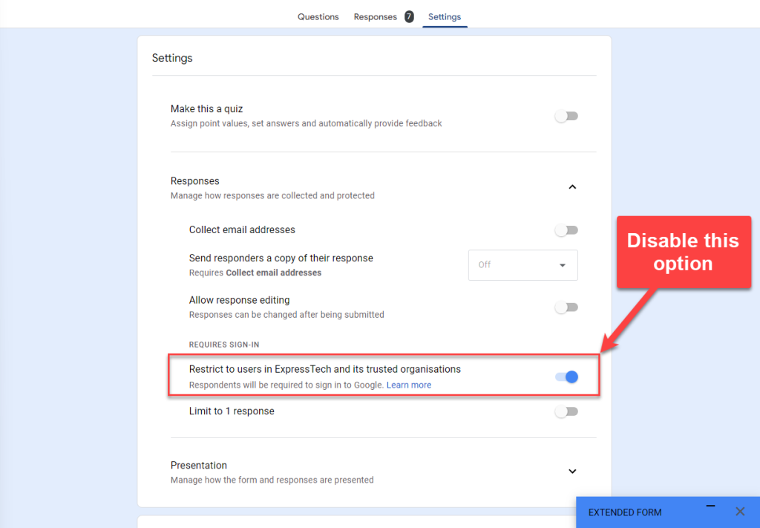
Task: Click the Responses count badge showing 7
Action: click(407, 16)
